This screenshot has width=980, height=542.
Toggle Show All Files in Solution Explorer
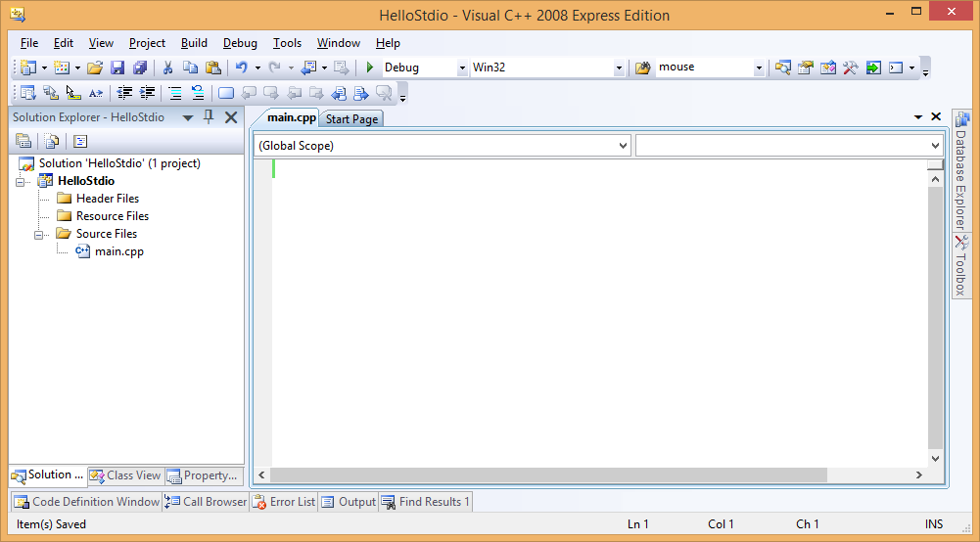pyautogui.click(x=52, y=141)
